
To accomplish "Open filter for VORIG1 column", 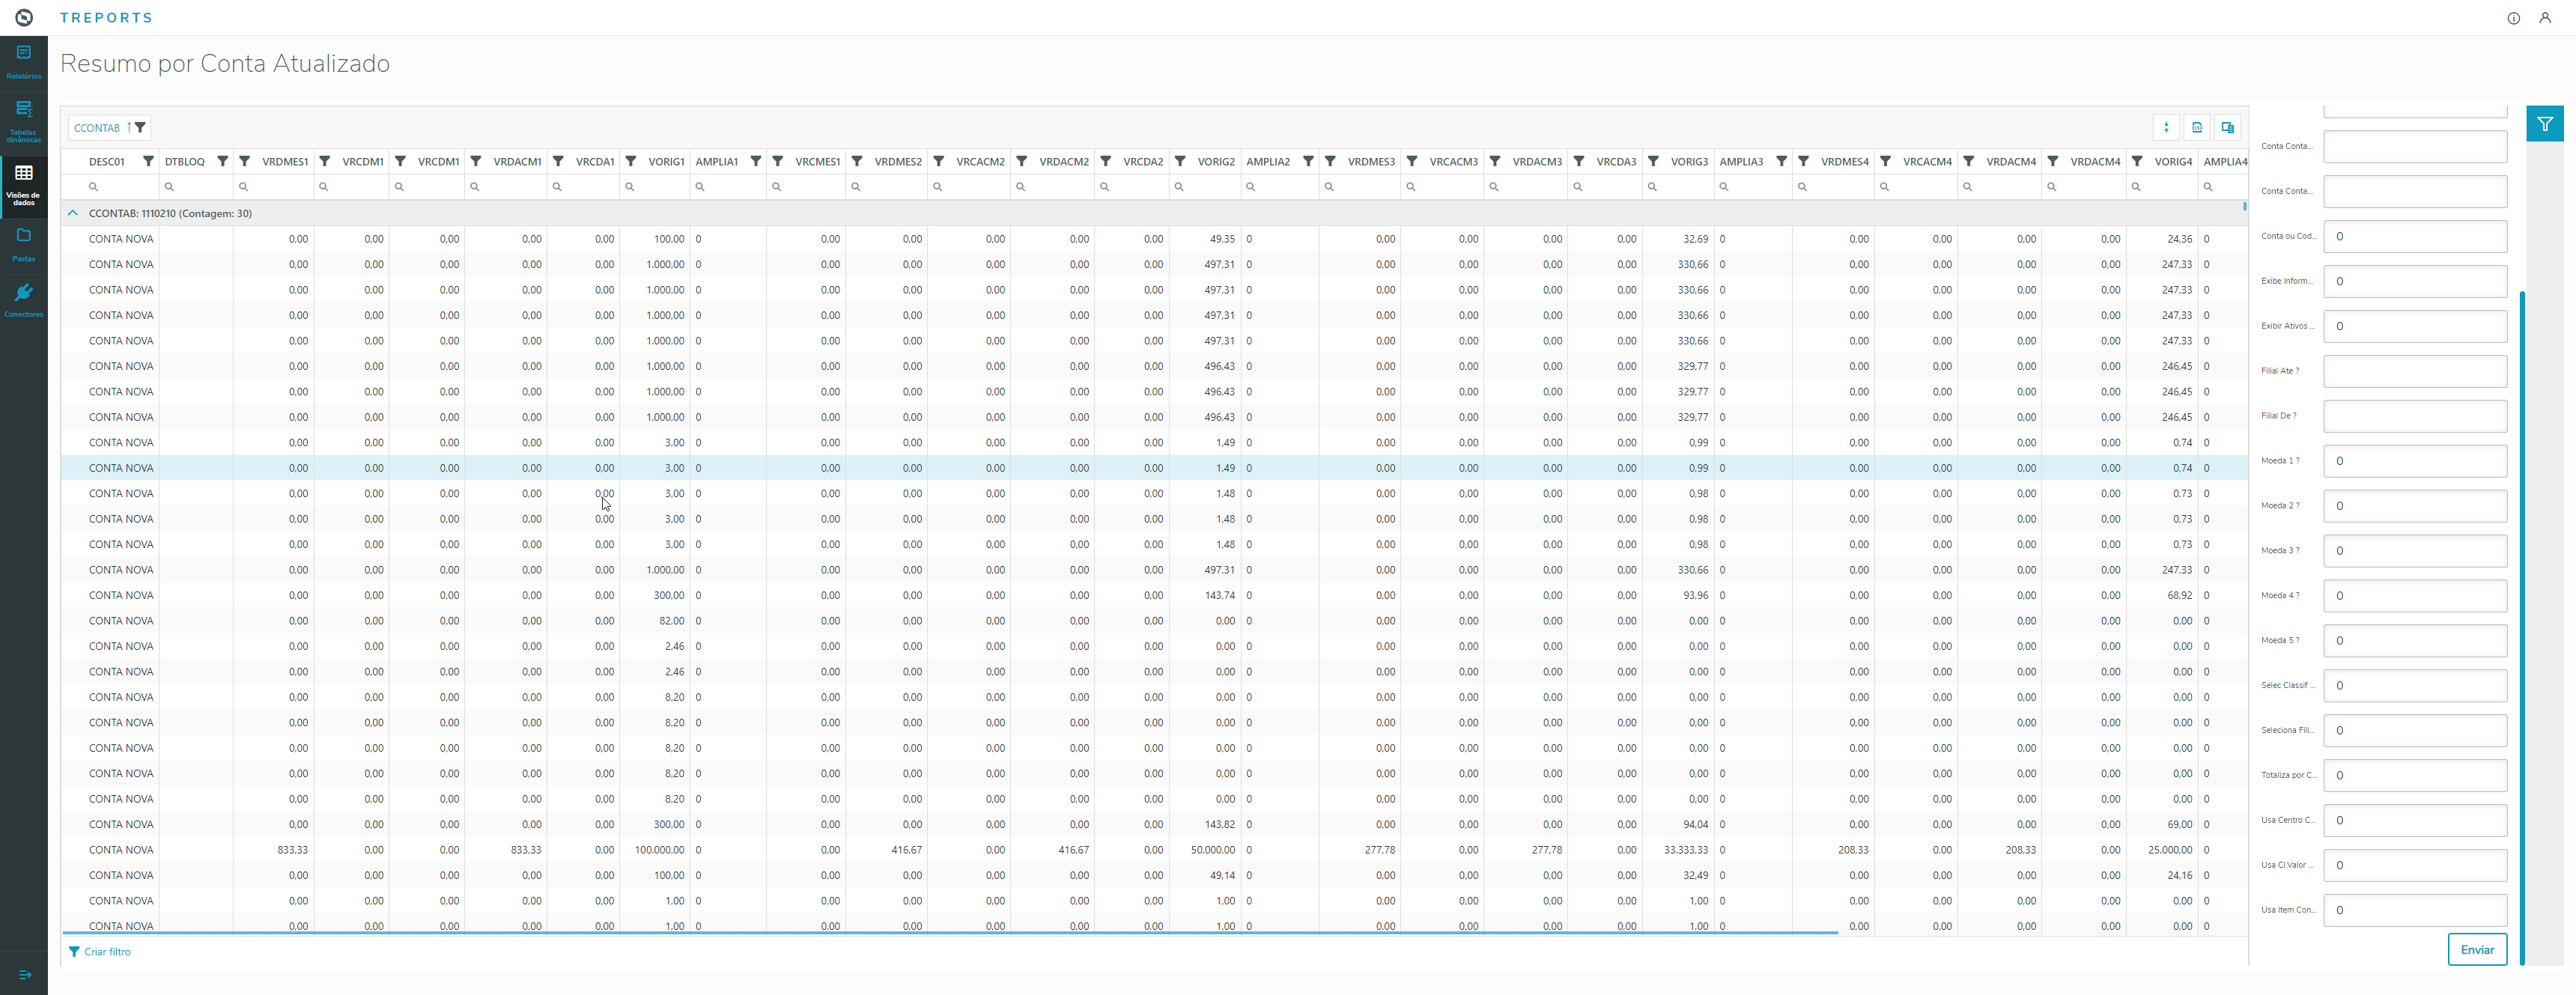I will tap(631, 161).
